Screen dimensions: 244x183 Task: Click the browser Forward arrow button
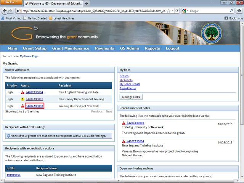(x=10, y=11)
